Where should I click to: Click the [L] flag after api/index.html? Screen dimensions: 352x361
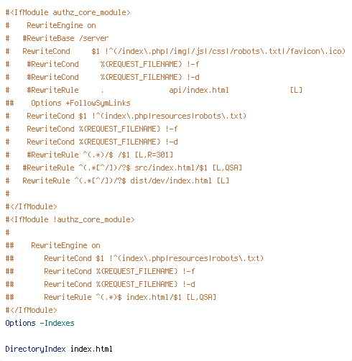click(297, 90)
